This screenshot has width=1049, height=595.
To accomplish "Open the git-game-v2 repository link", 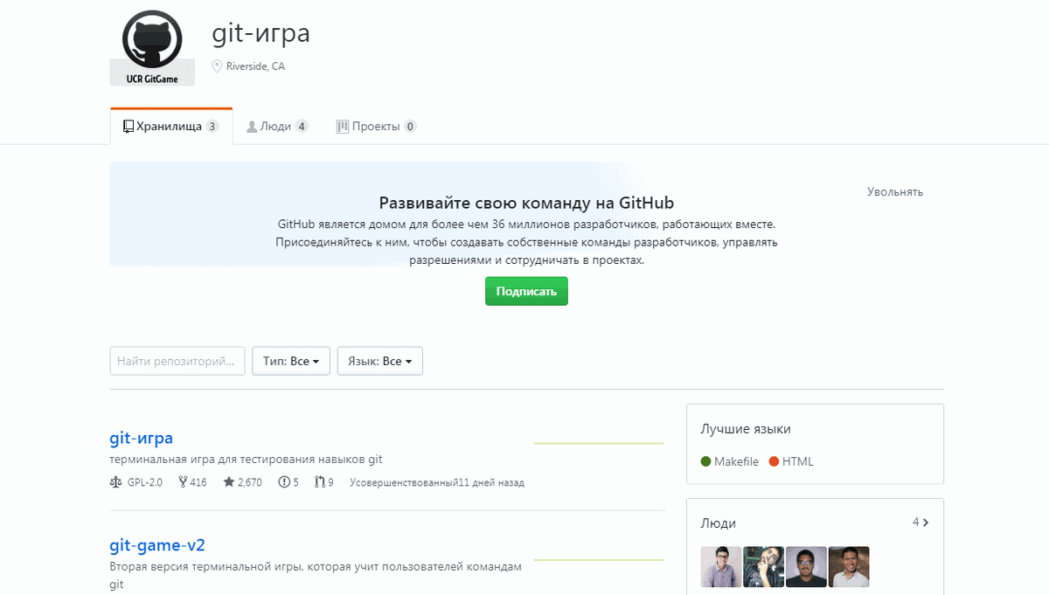I will (x=157, y=546).
